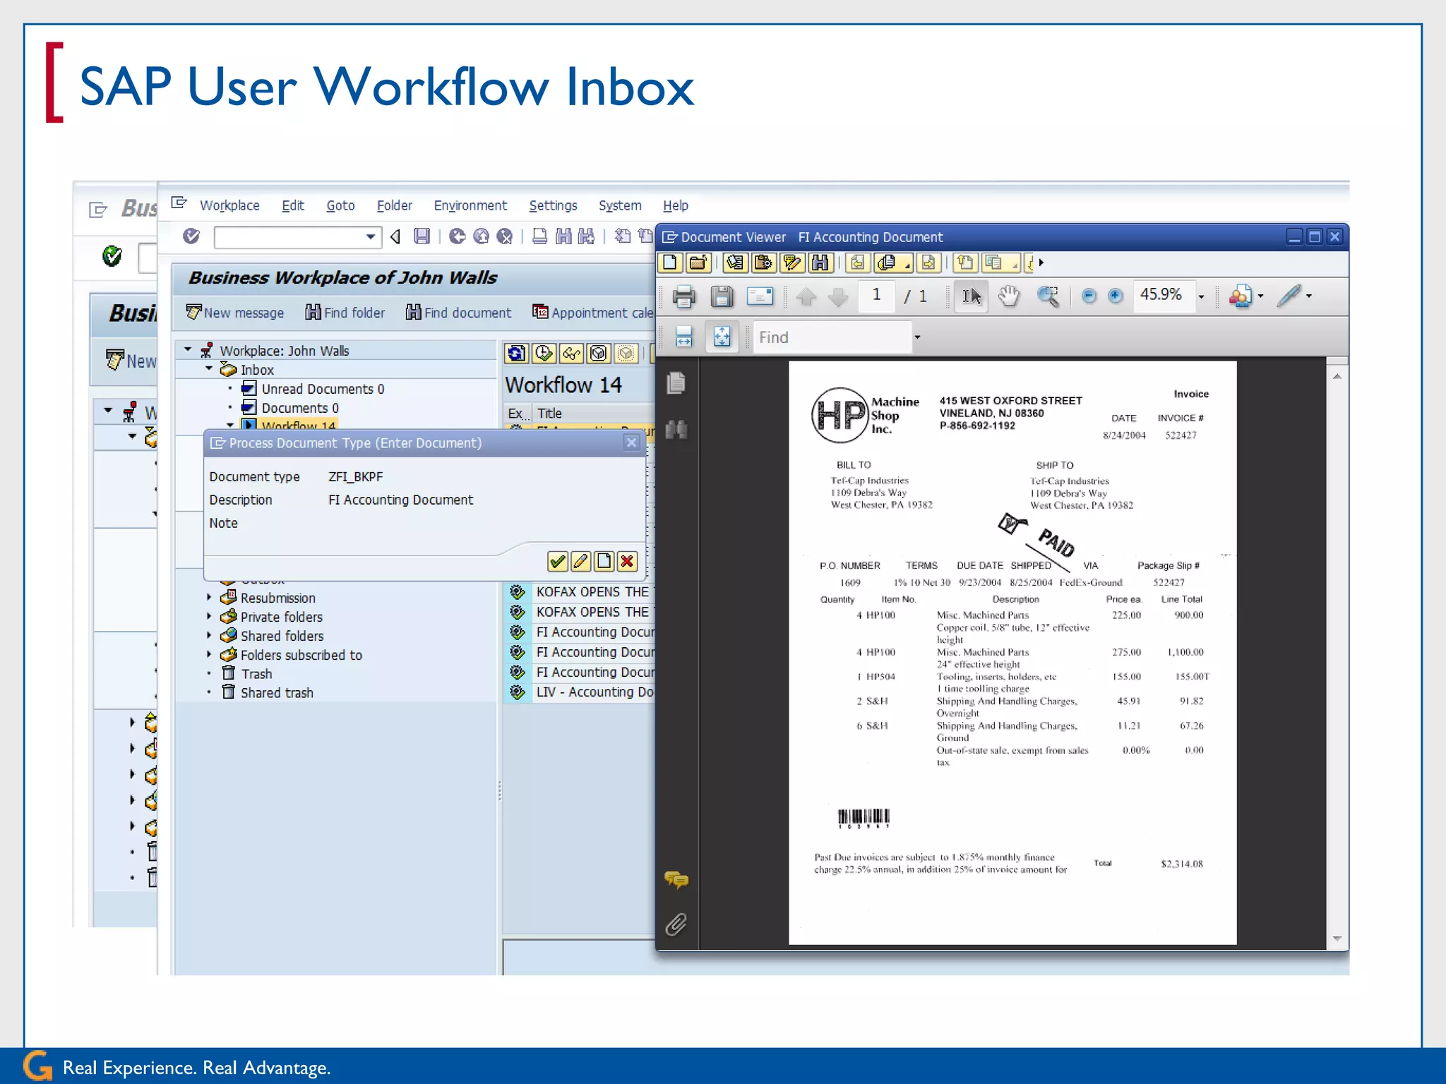Confirm the document type with the green checkmark
Viewport: 1446px width, 1084px height.
558,562
